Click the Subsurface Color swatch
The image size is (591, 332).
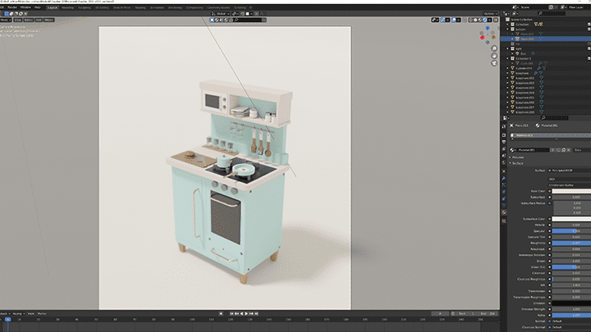pos(571,219)
